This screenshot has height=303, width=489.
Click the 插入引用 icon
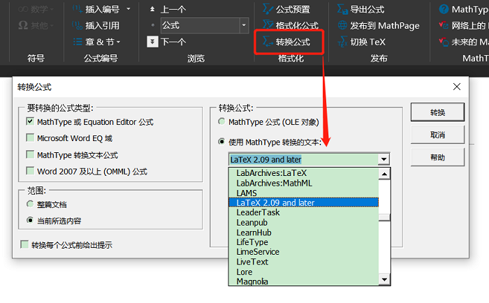[x=78, y=25]
